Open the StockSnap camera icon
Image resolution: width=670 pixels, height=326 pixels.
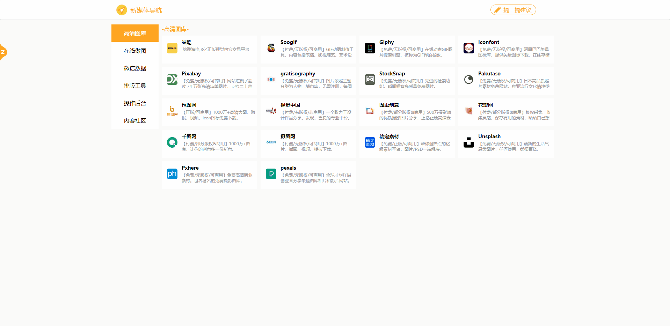(x=370, y=80)
